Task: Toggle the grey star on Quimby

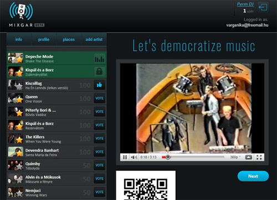Action: [x=19, y=167]
